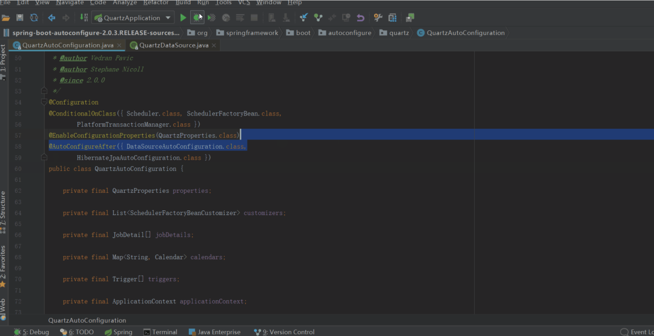
Task: Navigate forward with the gray right arrow
Action: coord(65,18)
